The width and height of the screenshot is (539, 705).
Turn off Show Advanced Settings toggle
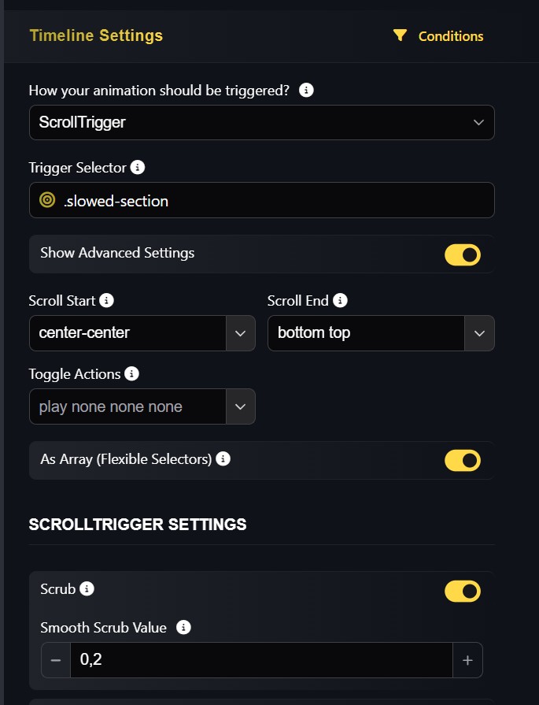point(463,254)
